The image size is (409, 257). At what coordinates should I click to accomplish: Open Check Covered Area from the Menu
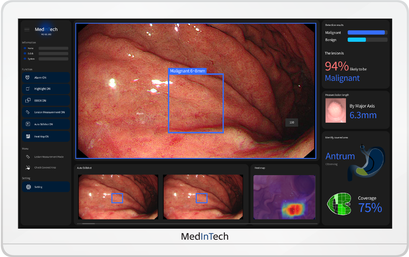(x=46, y=167)
